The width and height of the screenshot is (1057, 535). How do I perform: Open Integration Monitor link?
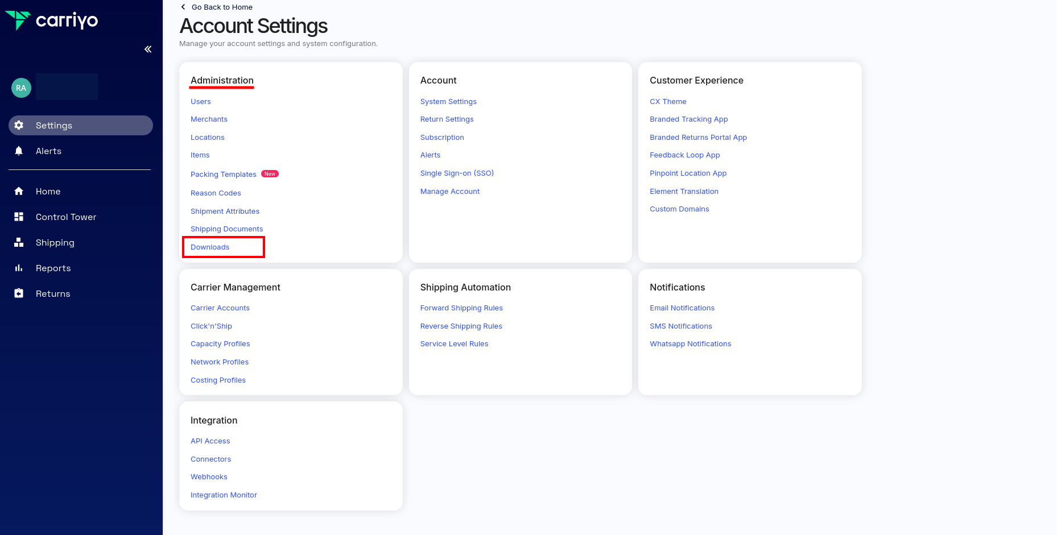224,495
